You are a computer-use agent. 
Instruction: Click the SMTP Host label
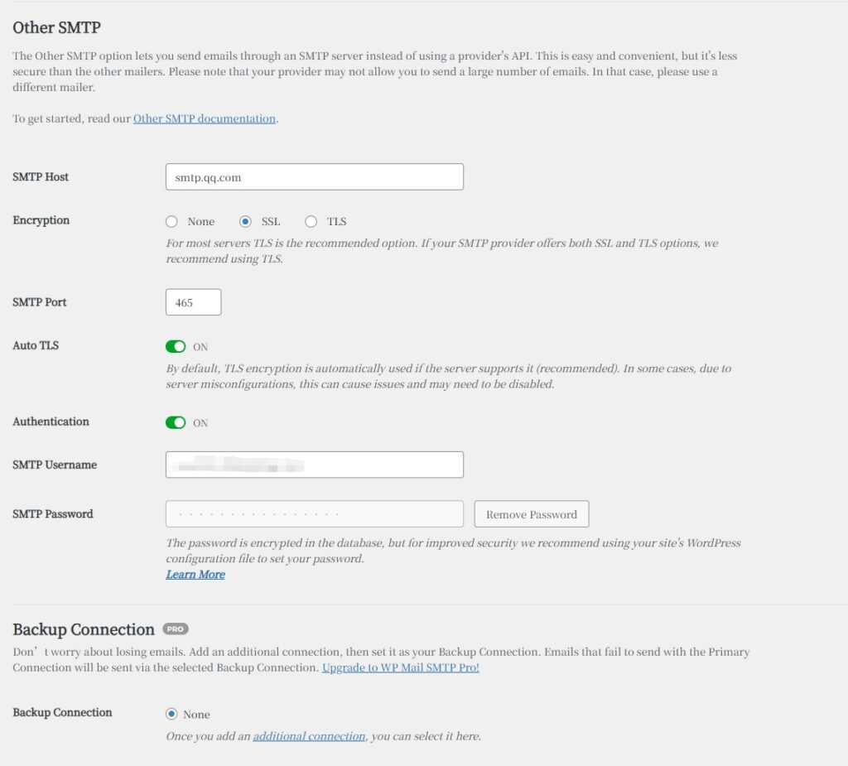(x=41, y=177)
